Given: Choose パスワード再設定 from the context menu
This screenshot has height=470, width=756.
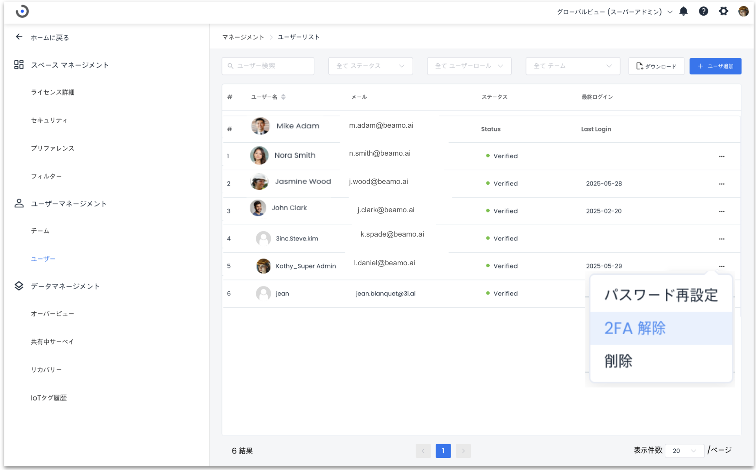Looking at the screenshot, I should (661, 295).
